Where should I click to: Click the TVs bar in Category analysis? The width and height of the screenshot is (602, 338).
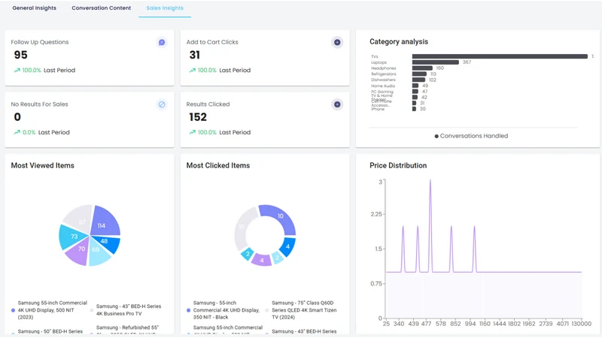tap(500, 56)
